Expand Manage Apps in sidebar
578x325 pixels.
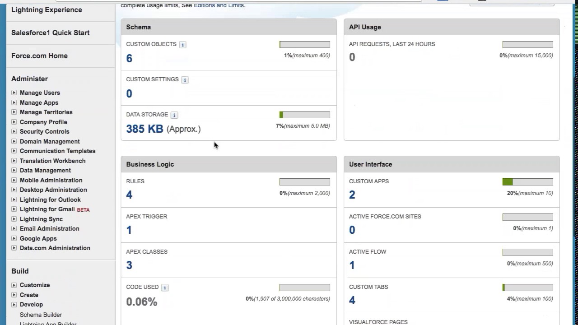click(14, 102)
